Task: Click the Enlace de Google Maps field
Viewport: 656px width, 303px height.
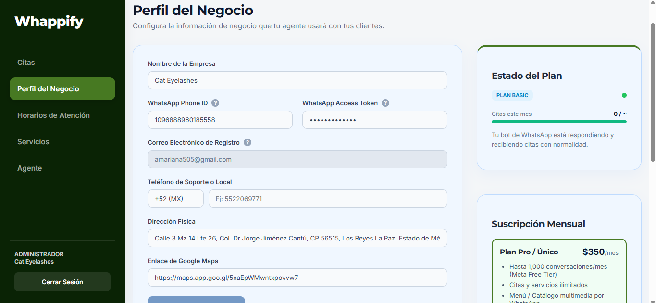Action: 297,278
